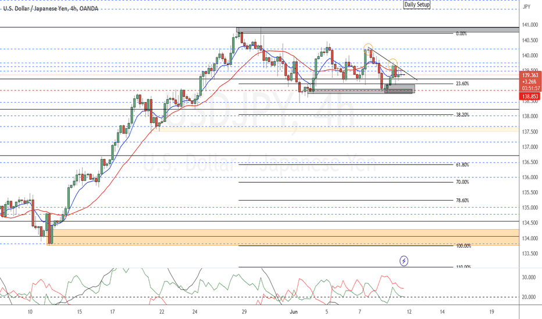Select the gray resistance zone rectangle at 141.000
Image resolution: width=542 pixels, height=319 pixels.
pyautogui.click(x=378, y=30)
